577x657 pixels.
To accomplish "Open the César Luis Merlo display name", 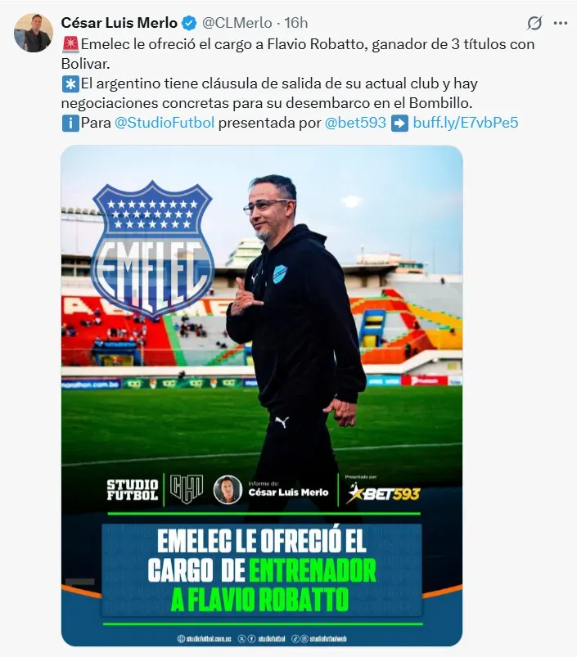I will 119,23.
